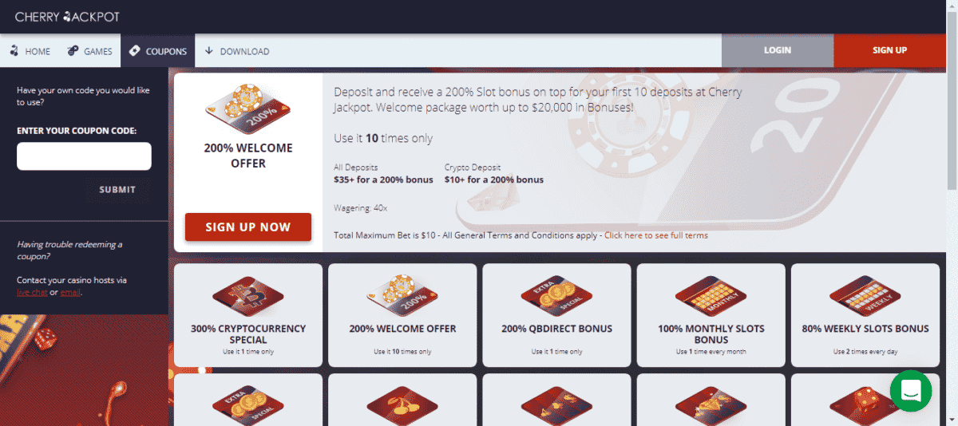Open the Games tab
This screenshot has width=958, height=426.
tap(90, 51)
